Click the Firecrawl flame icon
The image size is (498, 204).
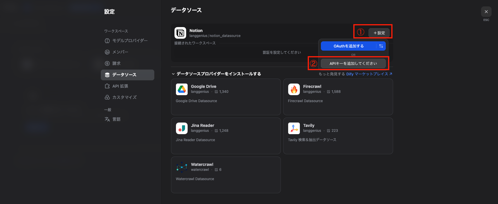tap(294, 89)
